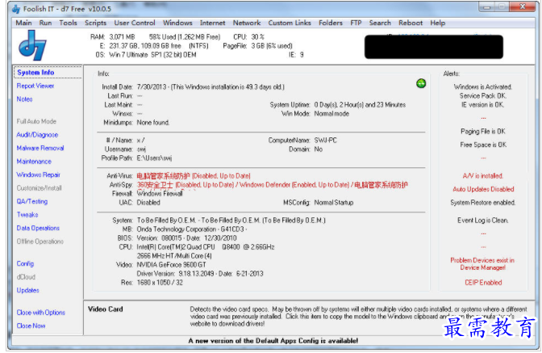
Task: Click the Driver Version 9.18.13.2049 line
Action: tap(200, 274)
